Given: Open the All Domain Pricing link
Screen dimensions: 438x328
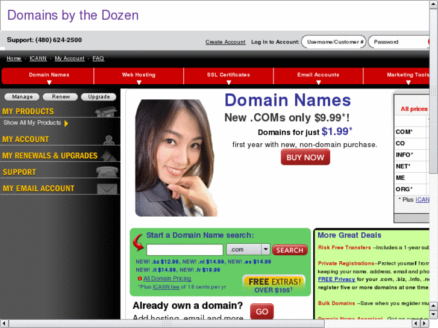Looking at the screenshot, I should coord(167,278).
